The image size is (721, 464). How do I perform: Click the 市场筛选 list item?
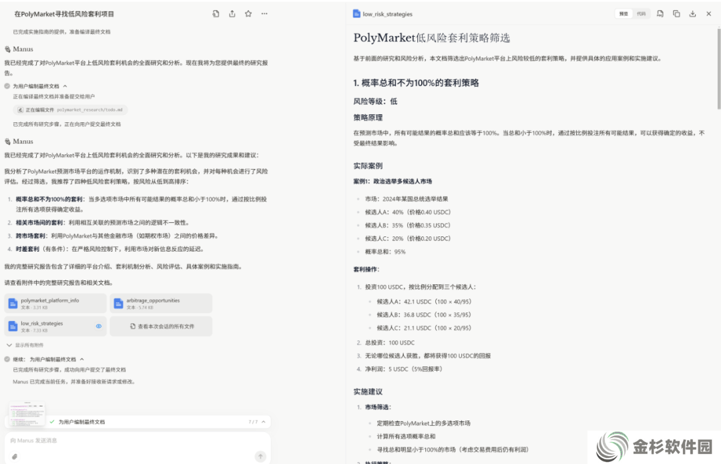coord(378,407)
